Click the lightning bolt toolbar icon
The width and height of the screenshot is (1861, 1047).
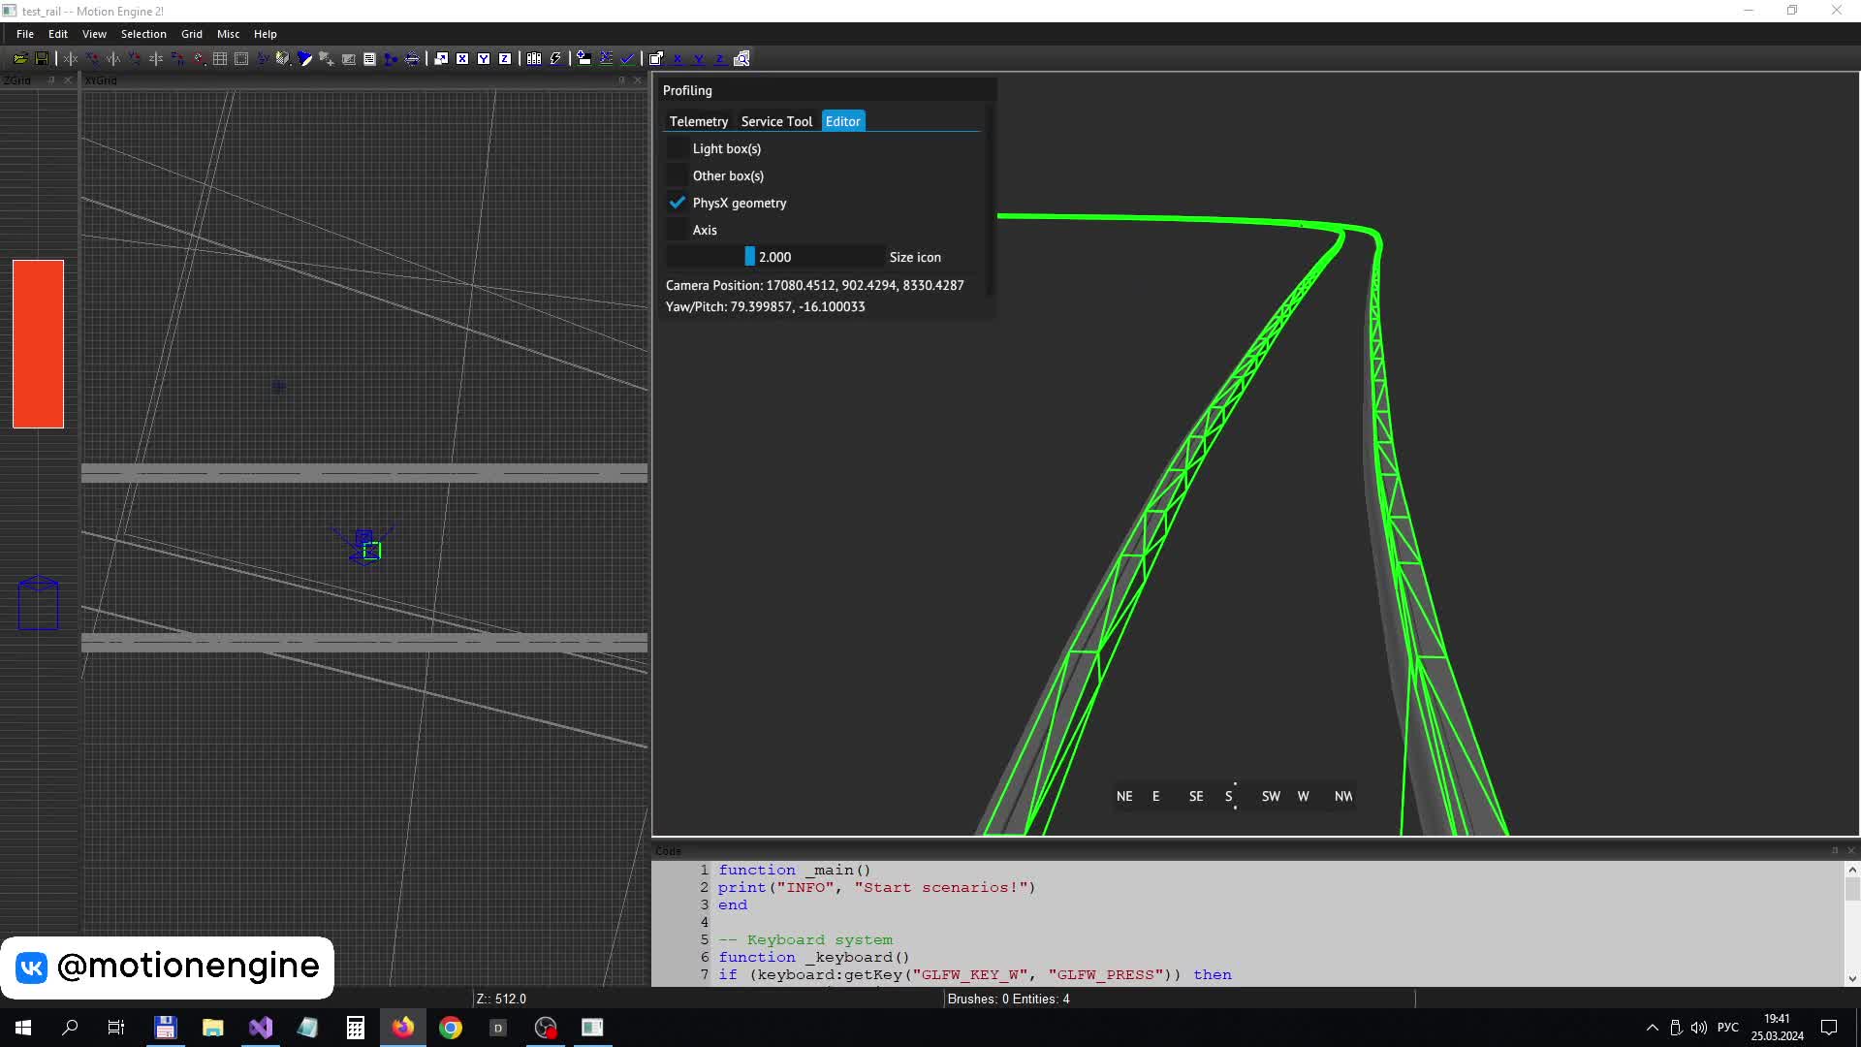(555, 59)
